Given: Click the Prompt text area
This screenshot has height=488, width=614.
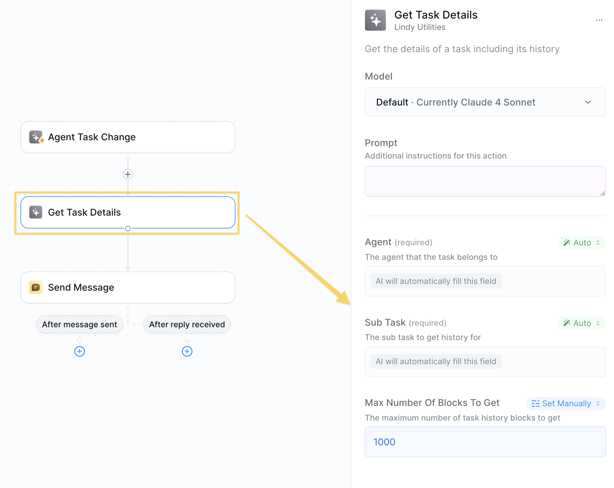Looking at the screenshot, I should 485,181.
